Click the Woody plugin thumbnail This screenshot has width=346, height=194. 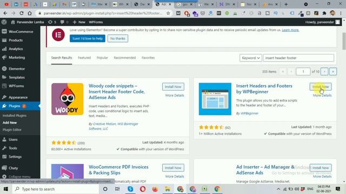point(67,99)
